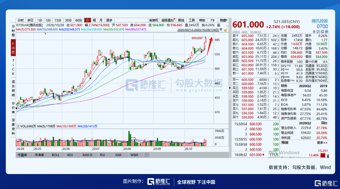Click the 财务 financials header

tap(284, 86)
